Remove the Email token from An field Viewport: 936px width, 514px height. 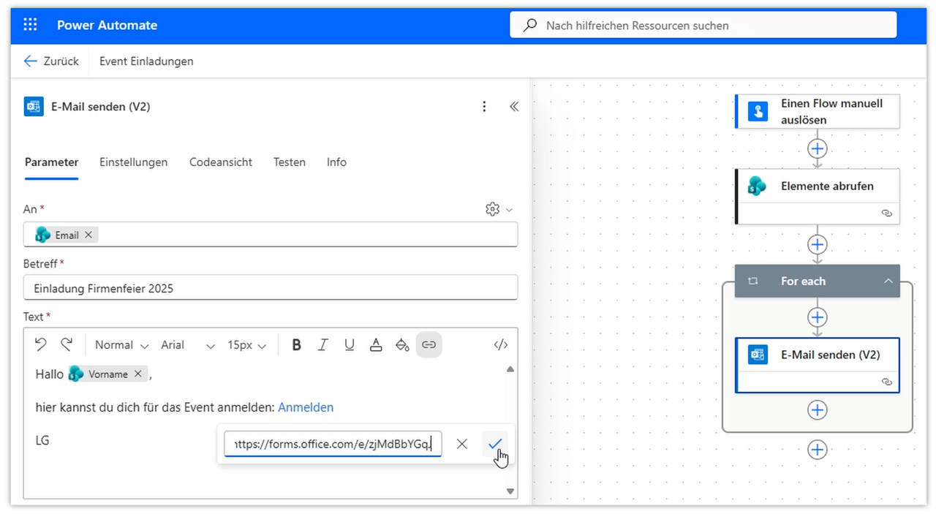click(x=88, y=235)
